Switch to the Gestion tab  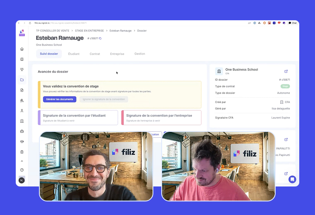click(x=140, y=54)
